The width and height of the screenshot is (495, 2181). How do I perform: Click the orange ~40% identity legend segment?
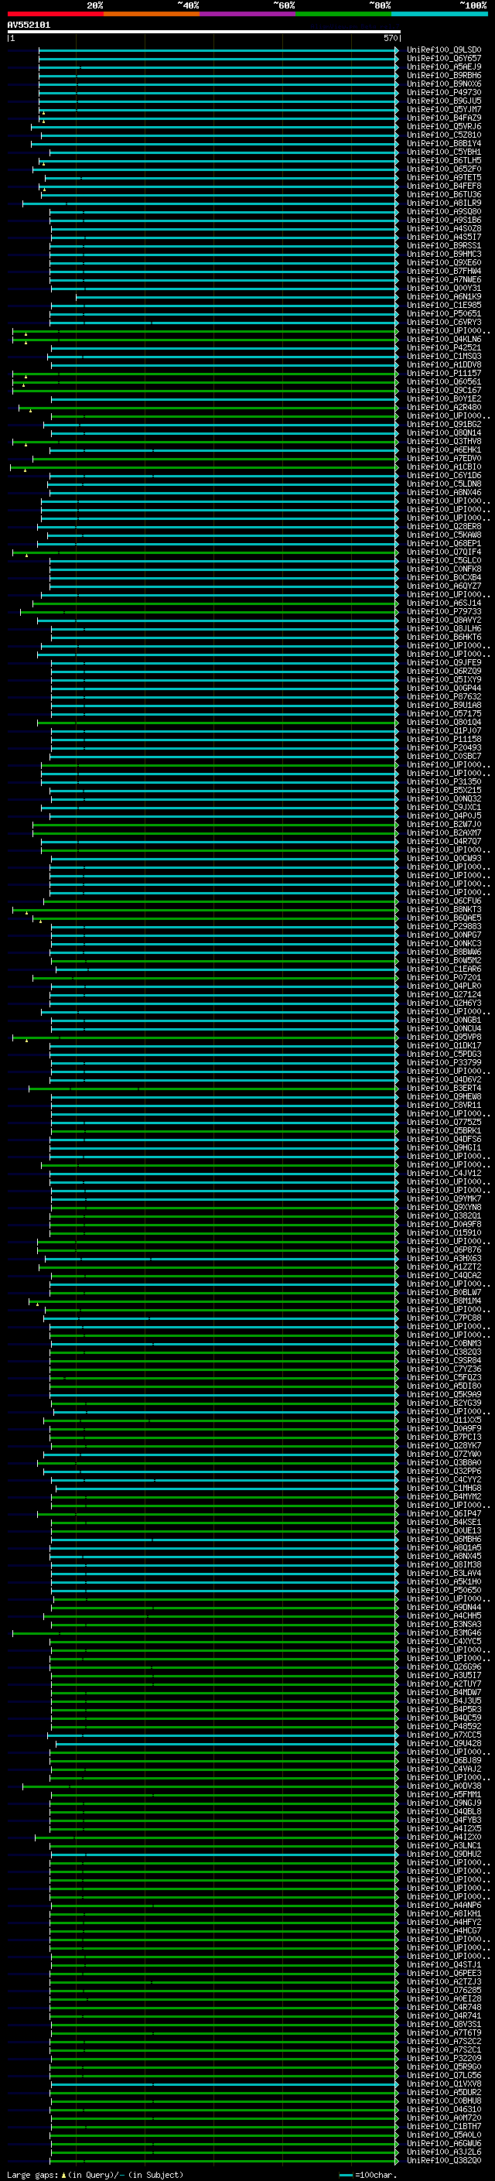152,14
